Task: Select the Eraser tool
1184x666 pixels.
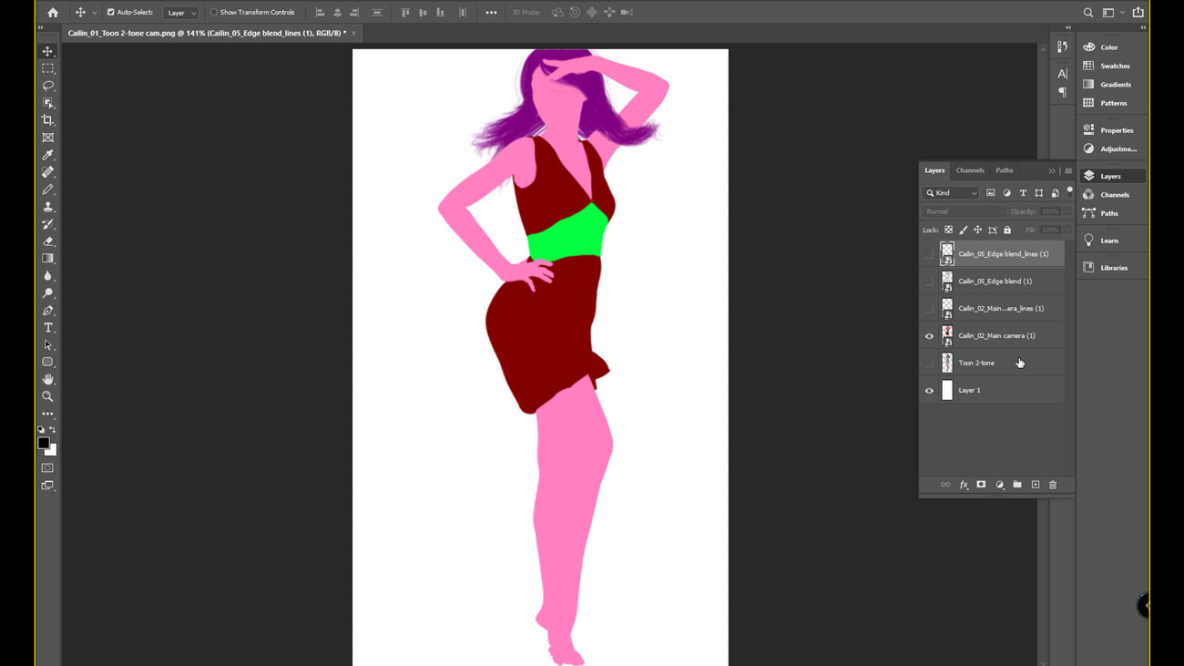Action: coord(48,241)
